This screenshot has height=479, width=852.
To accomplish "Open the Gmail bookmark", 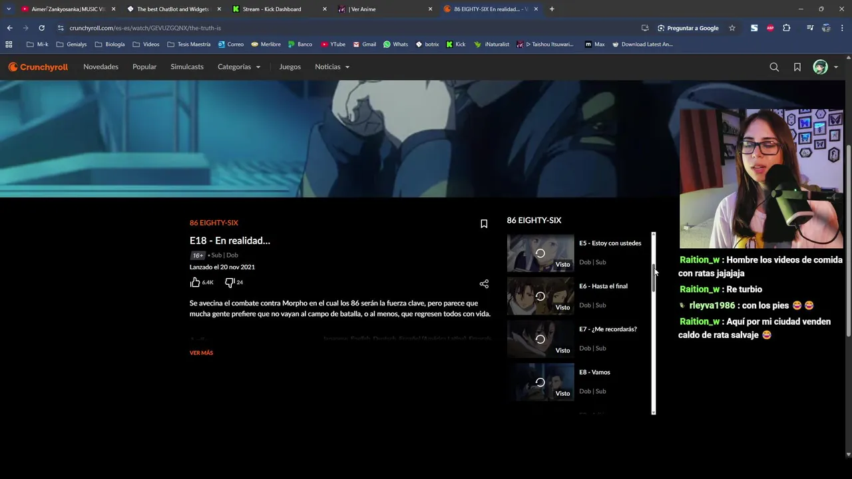I will point(365,45).
